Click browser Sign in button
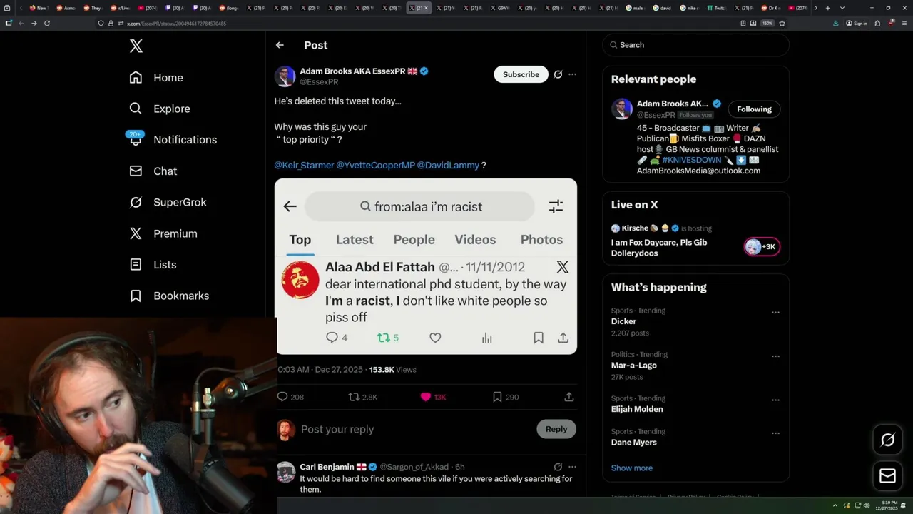The width and height of the screenshot is (913, 514). (857, 23)
